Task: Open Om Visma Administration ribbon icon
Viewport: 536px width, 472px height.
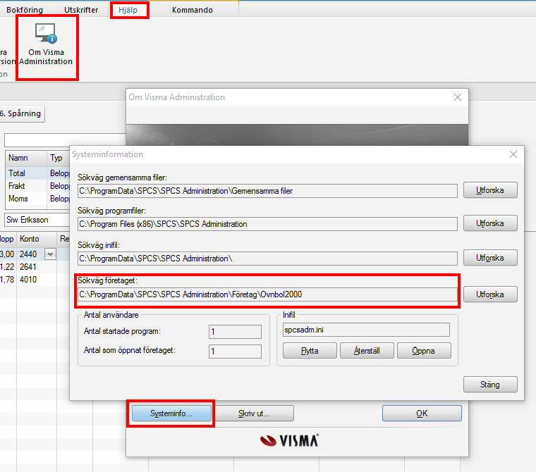Action: [46, 44]
